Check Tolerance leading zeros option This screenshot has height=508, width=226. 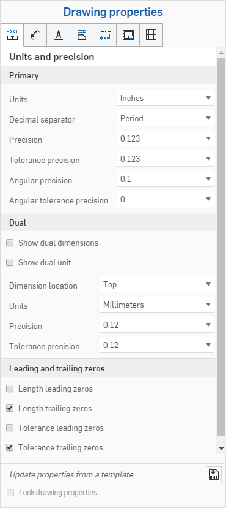click(10, 428)
